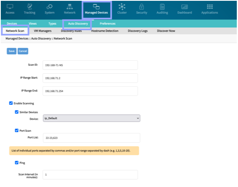The height and width of the screenshot is (187, 238).
Task: Toggle the Similar Devices checkbox
Action: click(17, 112)
